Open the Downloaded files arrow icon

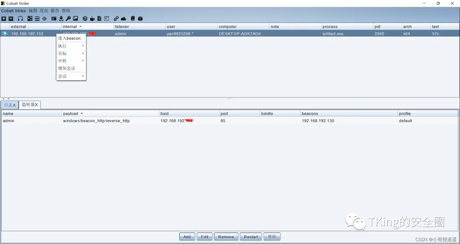(x=61, y=18)
